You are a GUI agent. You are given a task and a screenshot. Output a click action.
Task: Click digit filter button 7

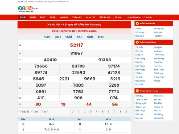pyautogui.click(x=115, y=112)
